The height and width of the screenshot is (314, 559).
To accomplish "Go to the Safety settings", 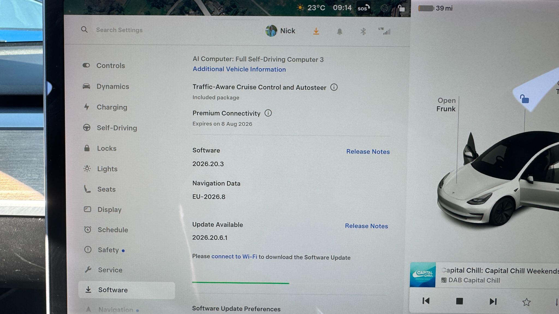I will coord(105,250).
